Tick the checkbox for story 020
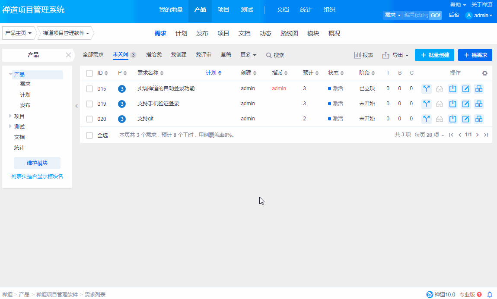The image size is (497, 299). pos(89,119)
